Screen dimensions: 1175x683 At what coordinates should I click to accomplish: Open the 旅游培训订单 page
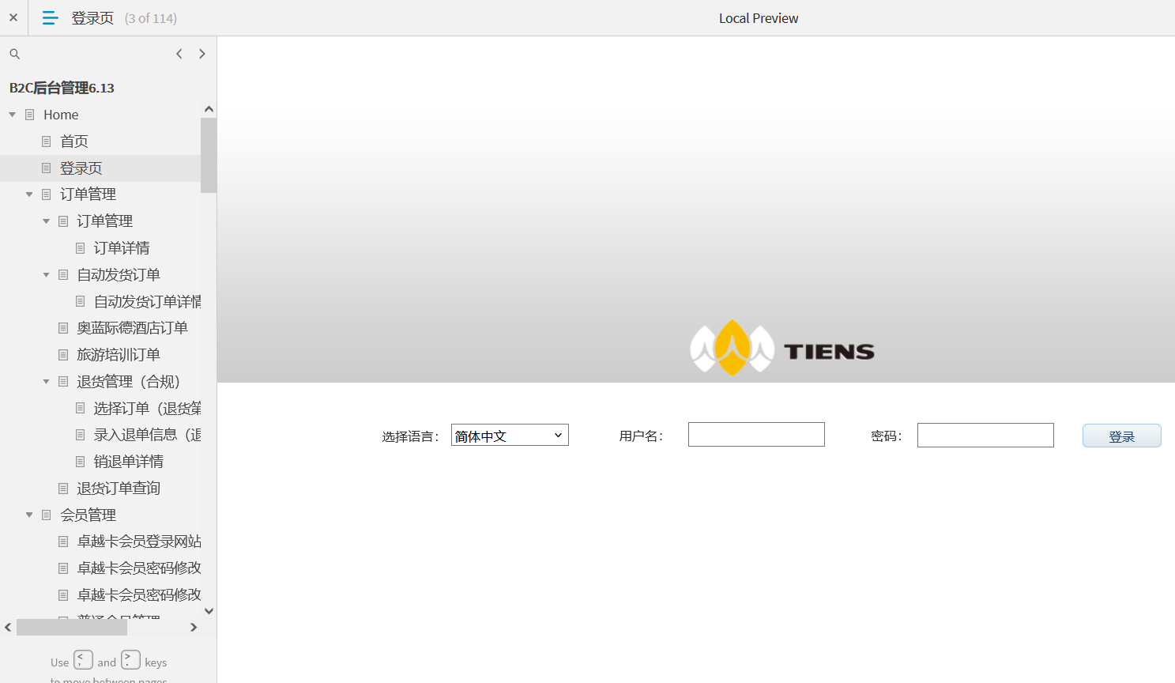119,355
